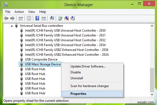Select Intel ICH8 USB2 Enhanced Host Controller - 283A
The height and width of the screenshot is (105, 157).
[x=67, y=55]
